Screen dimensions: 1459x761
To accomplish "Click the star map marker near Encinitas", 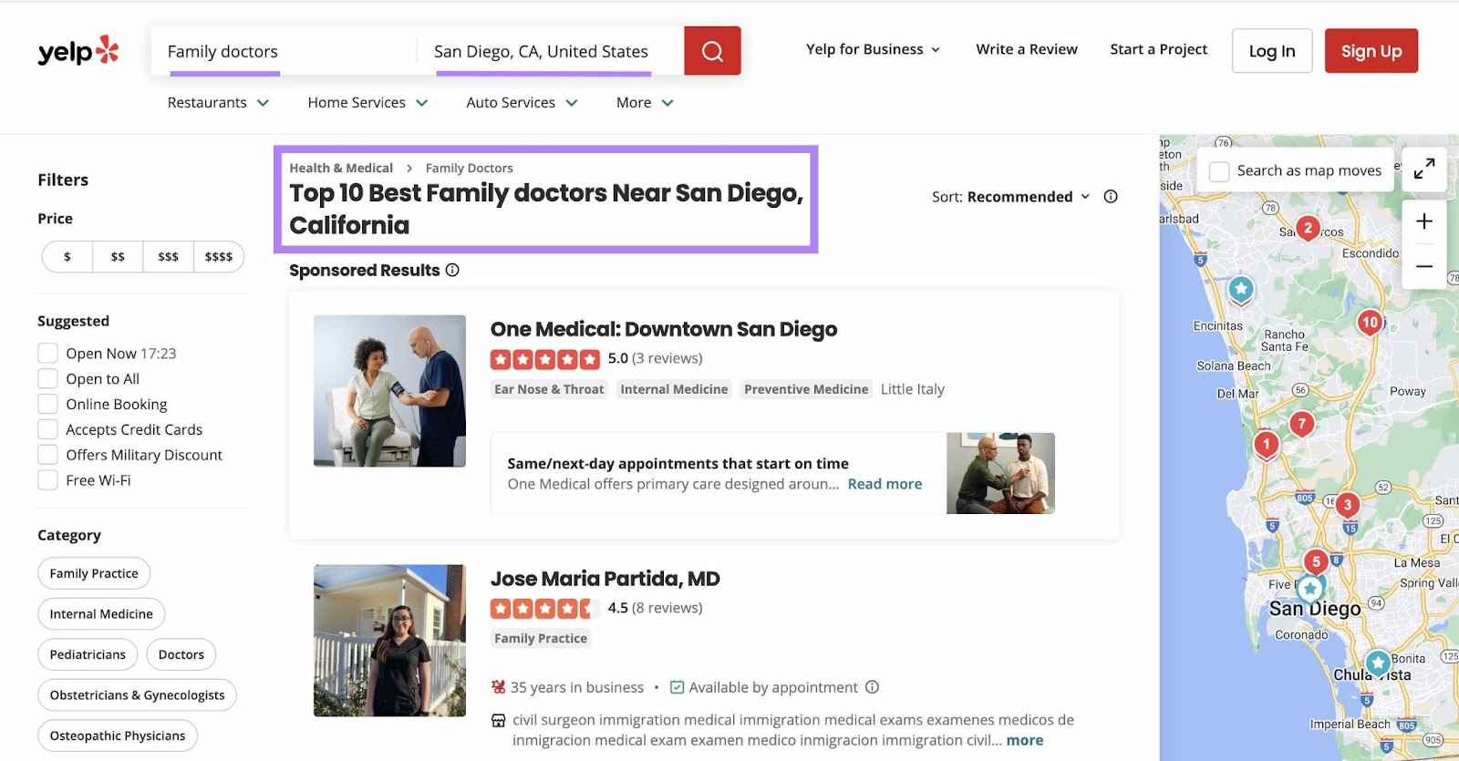I will pos(1241,290).
